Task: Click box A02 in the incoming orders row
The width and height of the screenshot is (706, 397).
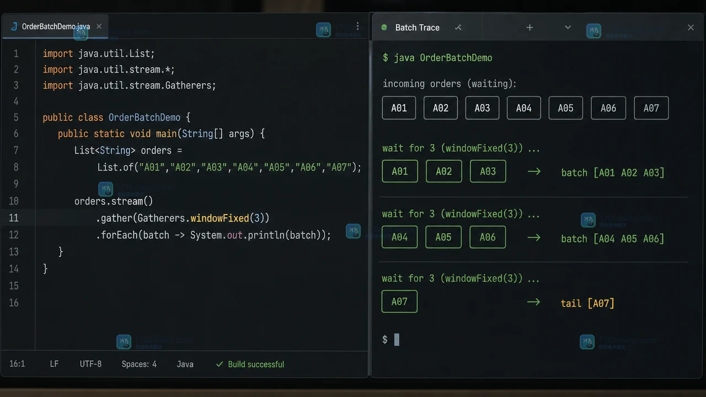Action: [x=441, y=108]
